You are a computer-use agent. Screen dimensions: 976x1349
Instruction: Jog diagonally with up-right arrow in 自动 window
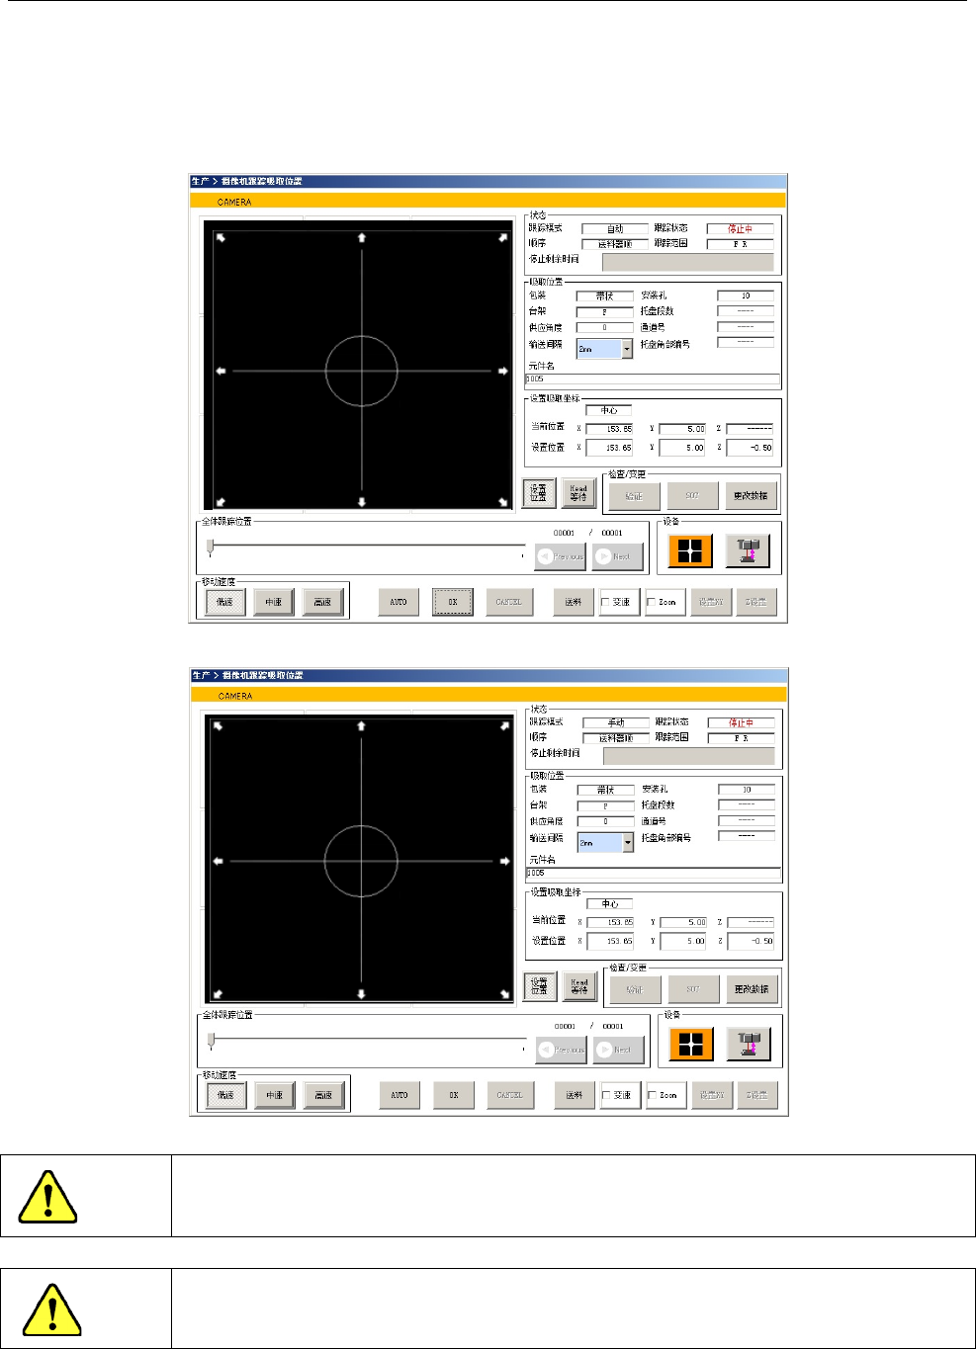(x=502, y=237)
